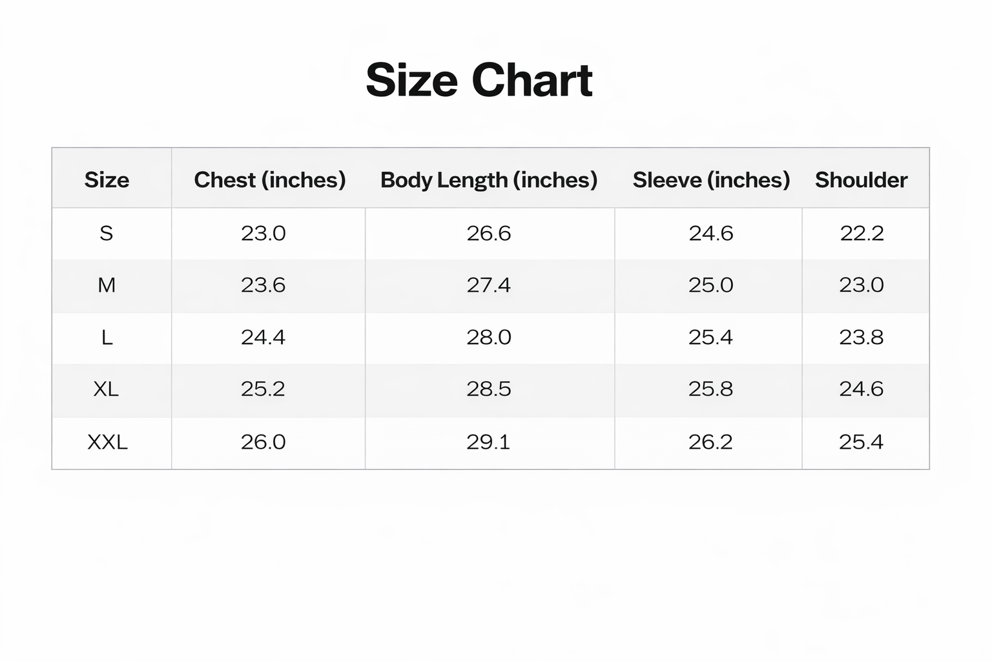The height and width of the screenshot is (661, 992).
Task: Select sleeve value 26.2 for size XXL
Action: click(x=710, y=442)
